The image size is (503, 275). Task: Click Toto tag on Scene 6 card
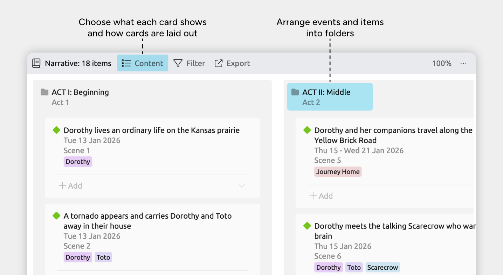(x=354, y=267)
